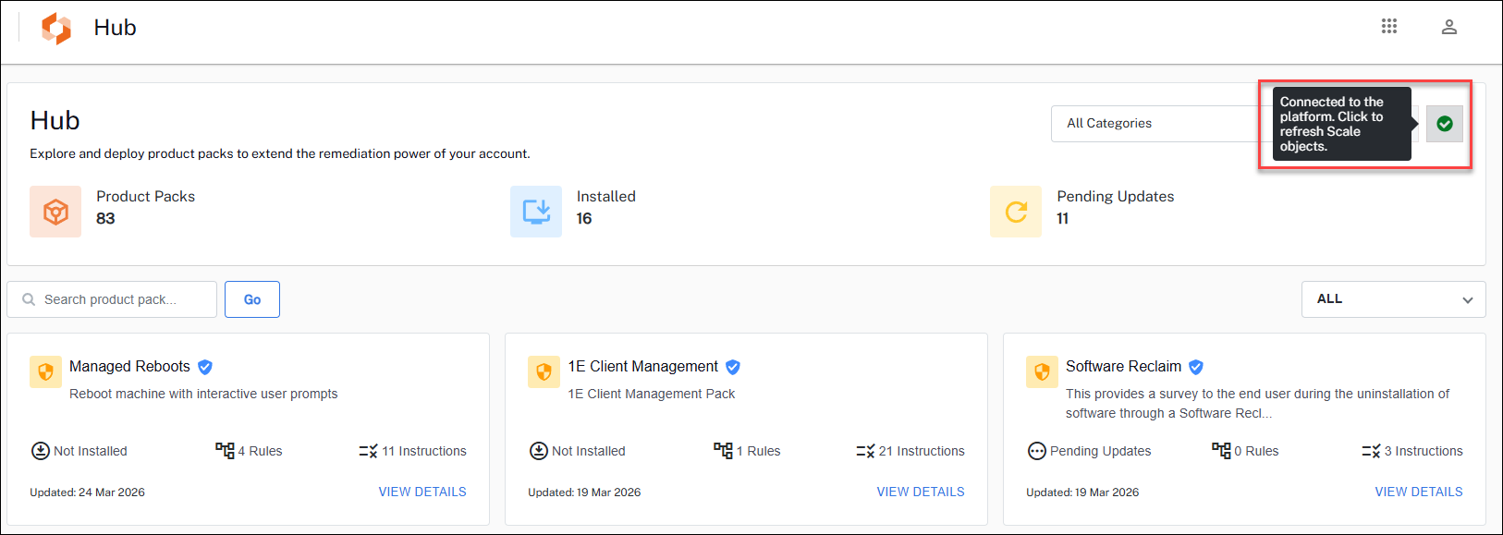Screen dimensions: 1503x535
Task: Click the Installed download icon
Action: tap(535, 212)
